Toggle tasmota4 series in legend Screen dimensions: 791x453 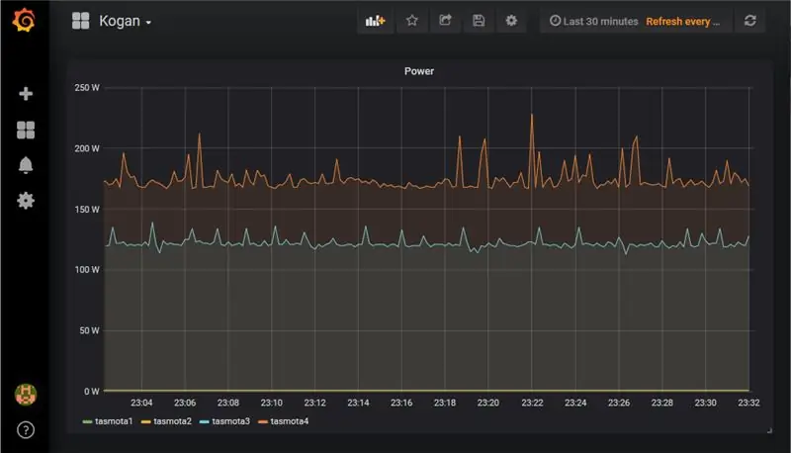pyautogui.click(x=289, y=421)
